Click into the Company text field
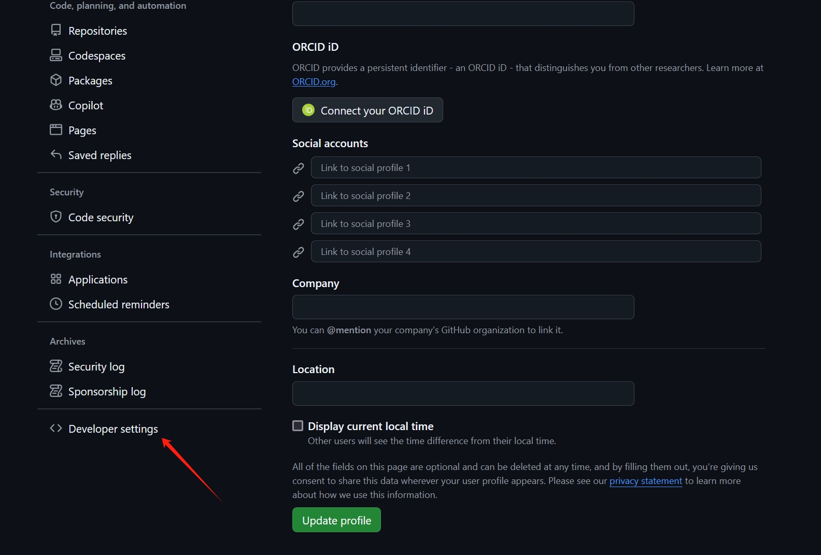Image resolution: width=821 pixels, height=555 pixels. pos(463,307)
